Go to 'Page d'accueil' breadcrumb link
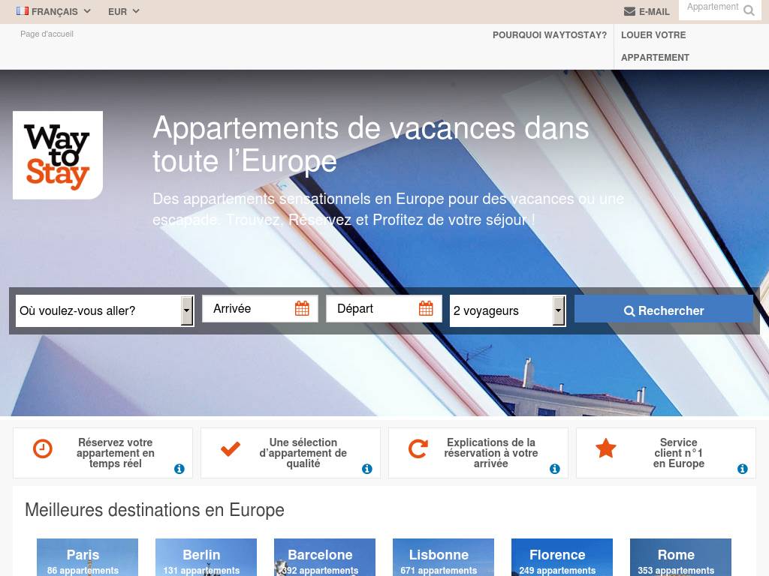The height and width of the screenshot is (576, 769). point(47,34)
